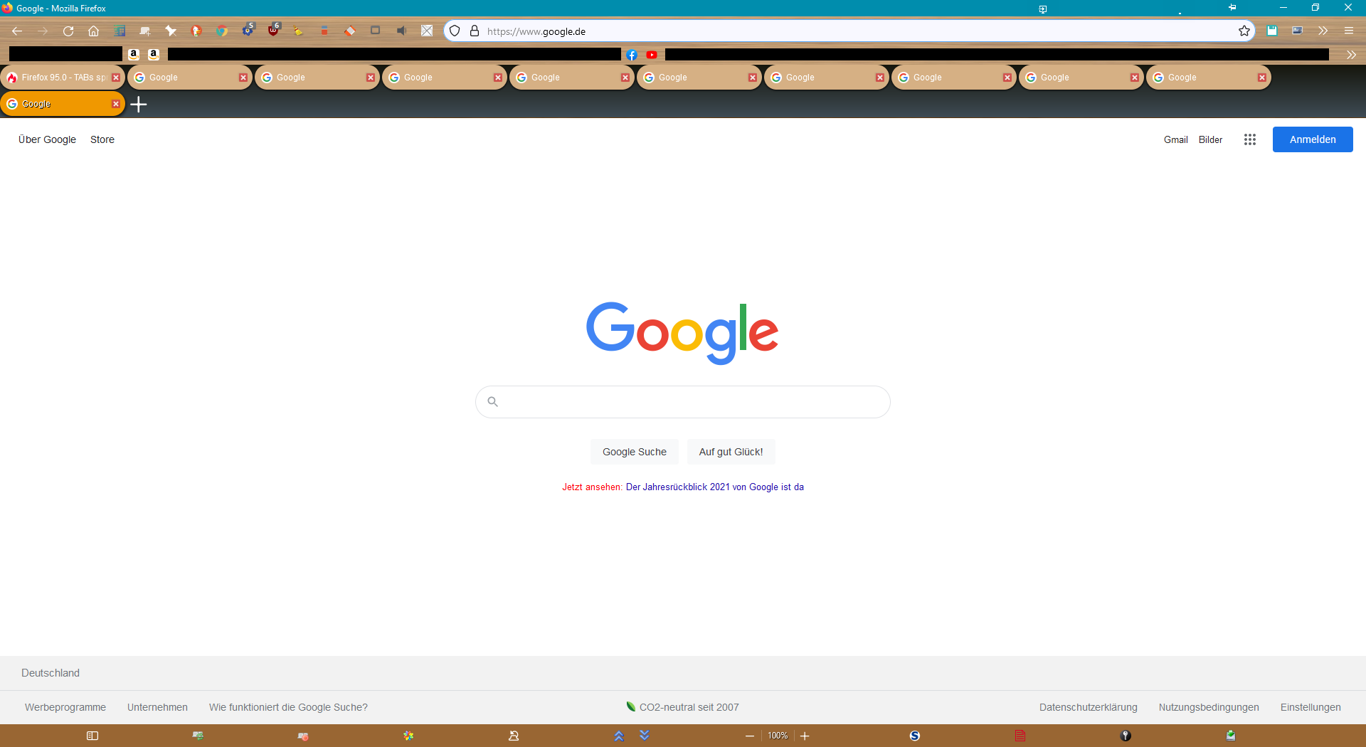Screen dimensions: 1366x747
Task: Bookmark this page with the star
Action: pyautogui.click(x=1244, y=31)
